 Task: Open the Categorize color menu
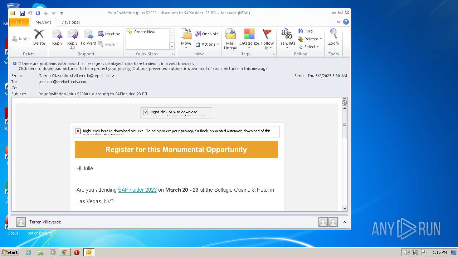[249, 39]
